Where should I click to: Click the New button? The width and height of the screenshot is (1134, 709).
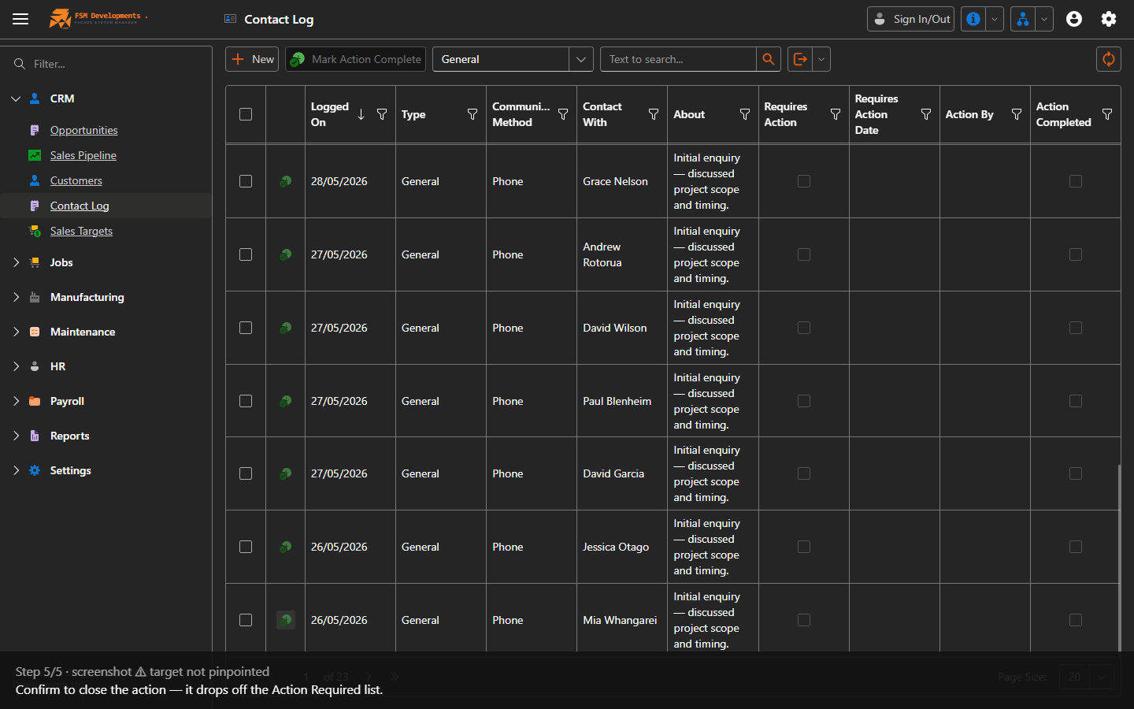click(252, 59)
